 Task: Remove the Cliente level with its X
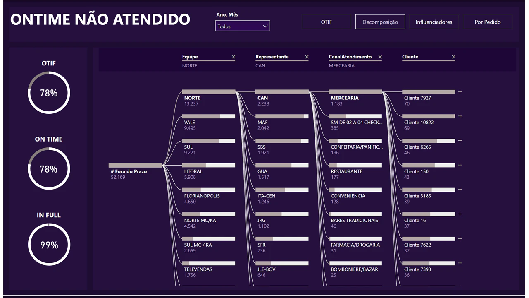tap(453, 57)
